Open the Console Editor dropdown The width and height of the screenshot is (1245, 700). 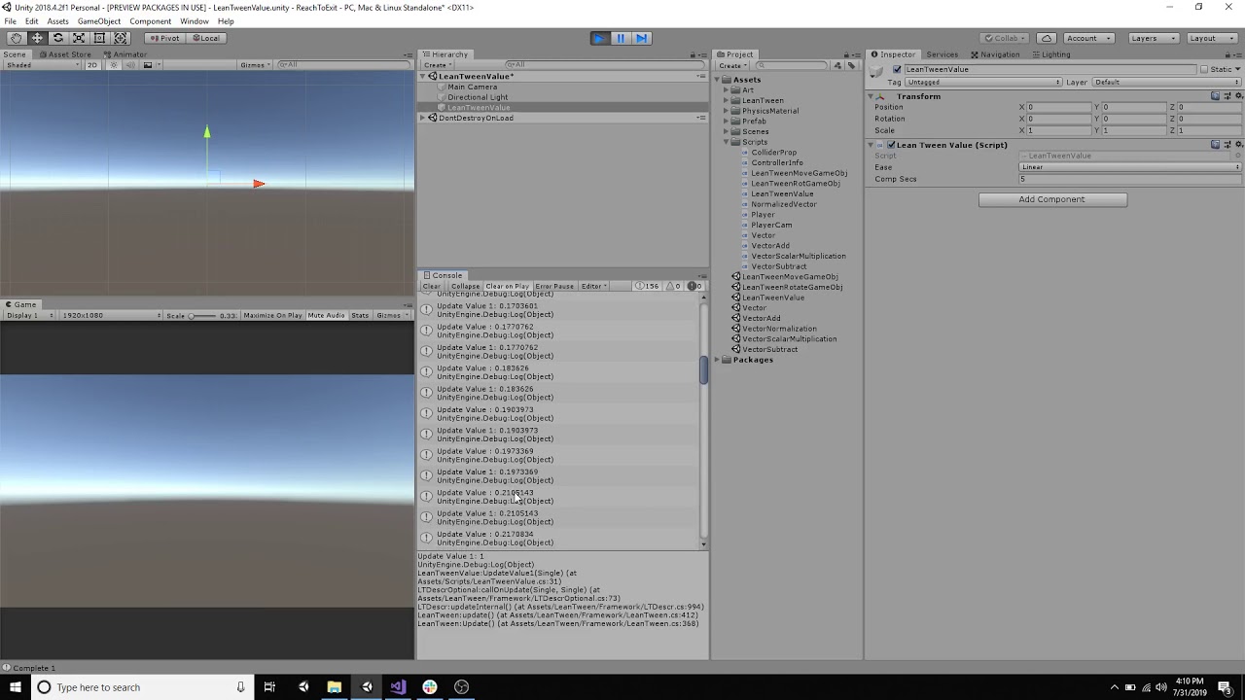[x=593, y=286]
